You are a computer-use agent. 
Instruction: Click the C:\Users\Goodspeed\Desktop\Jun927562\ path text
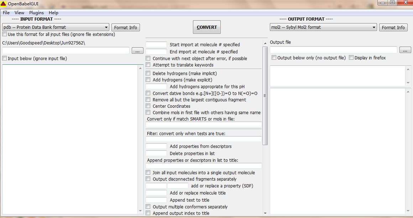click(43, 43)
